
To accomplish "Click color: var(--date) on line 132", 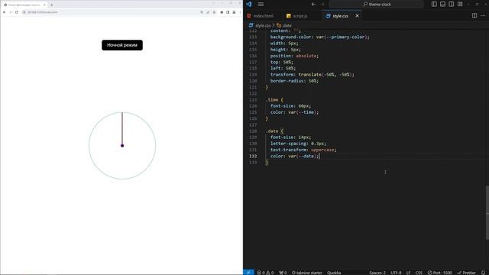I will click(x=294, y=156).
